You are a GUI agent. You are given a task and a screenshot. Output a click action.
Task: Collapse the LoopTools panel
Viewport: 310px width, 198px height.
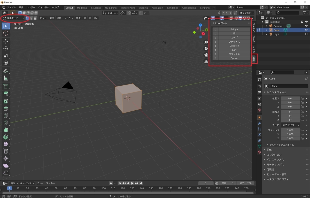point(213,23)
